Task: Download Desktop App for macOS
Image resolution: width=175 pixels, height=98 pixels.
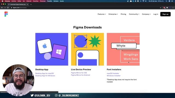Action: pos(44,73)
